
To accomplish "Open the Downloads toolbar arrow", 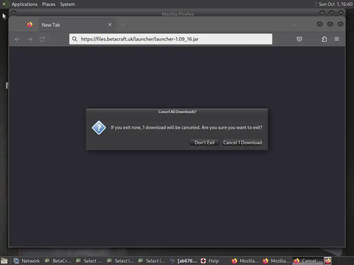I will [311, 39].
